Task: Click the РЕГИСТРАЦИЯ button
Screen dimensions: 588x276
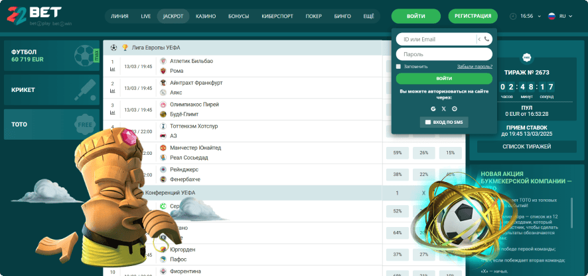Action: pos(473,16)
